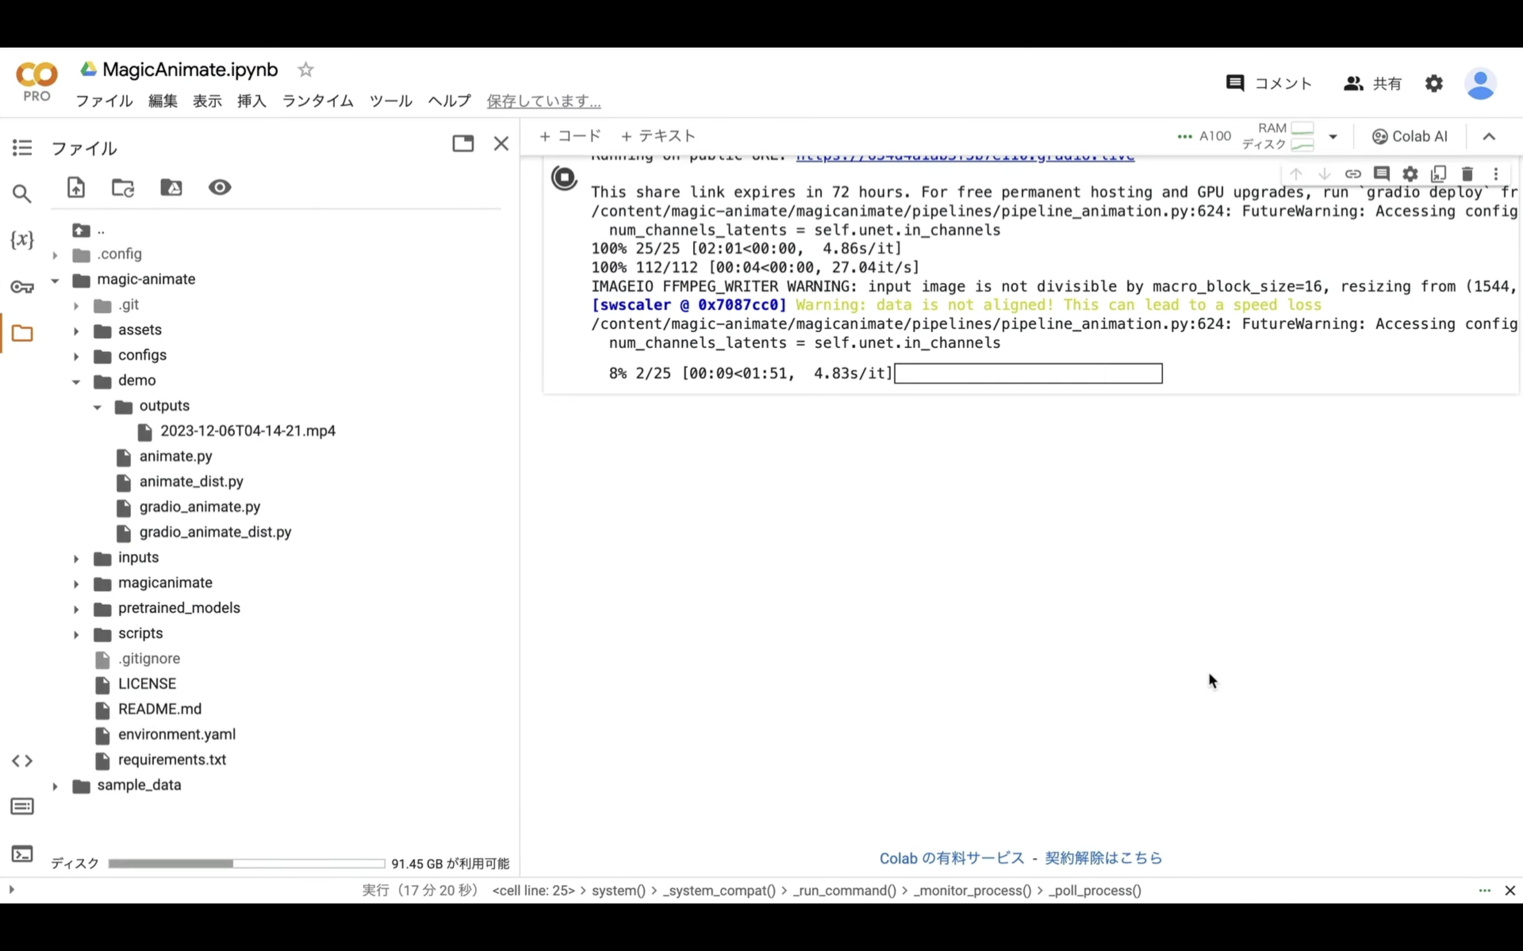This screenshot has height=951, width=1523.
Task: Expand the .config folder
Action: pos(55,255)
